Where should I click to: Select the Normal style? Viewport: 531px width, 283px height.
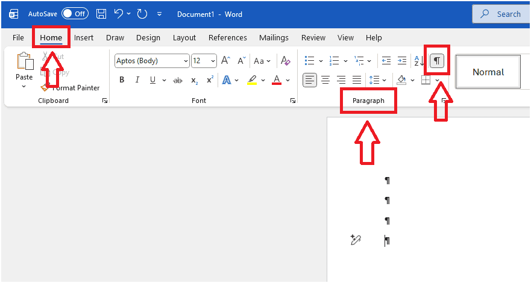point(488,72)
